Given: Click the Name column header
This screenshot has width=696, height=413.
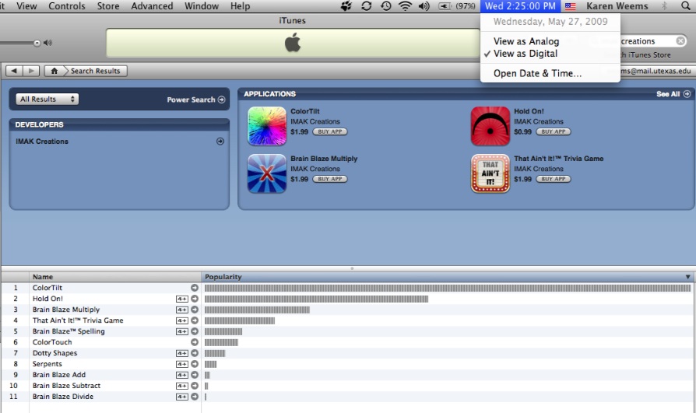Looking at the screenshot, I should [115, 277].
